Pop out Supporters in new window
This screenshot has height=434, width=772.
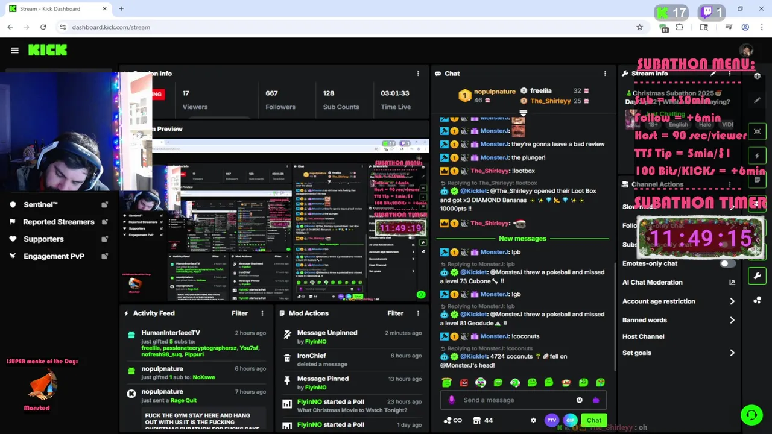104,239
